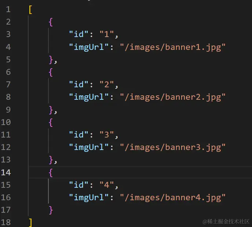
Task: Click line number 12 in the gutter
Action: click(x=6, y=147)
